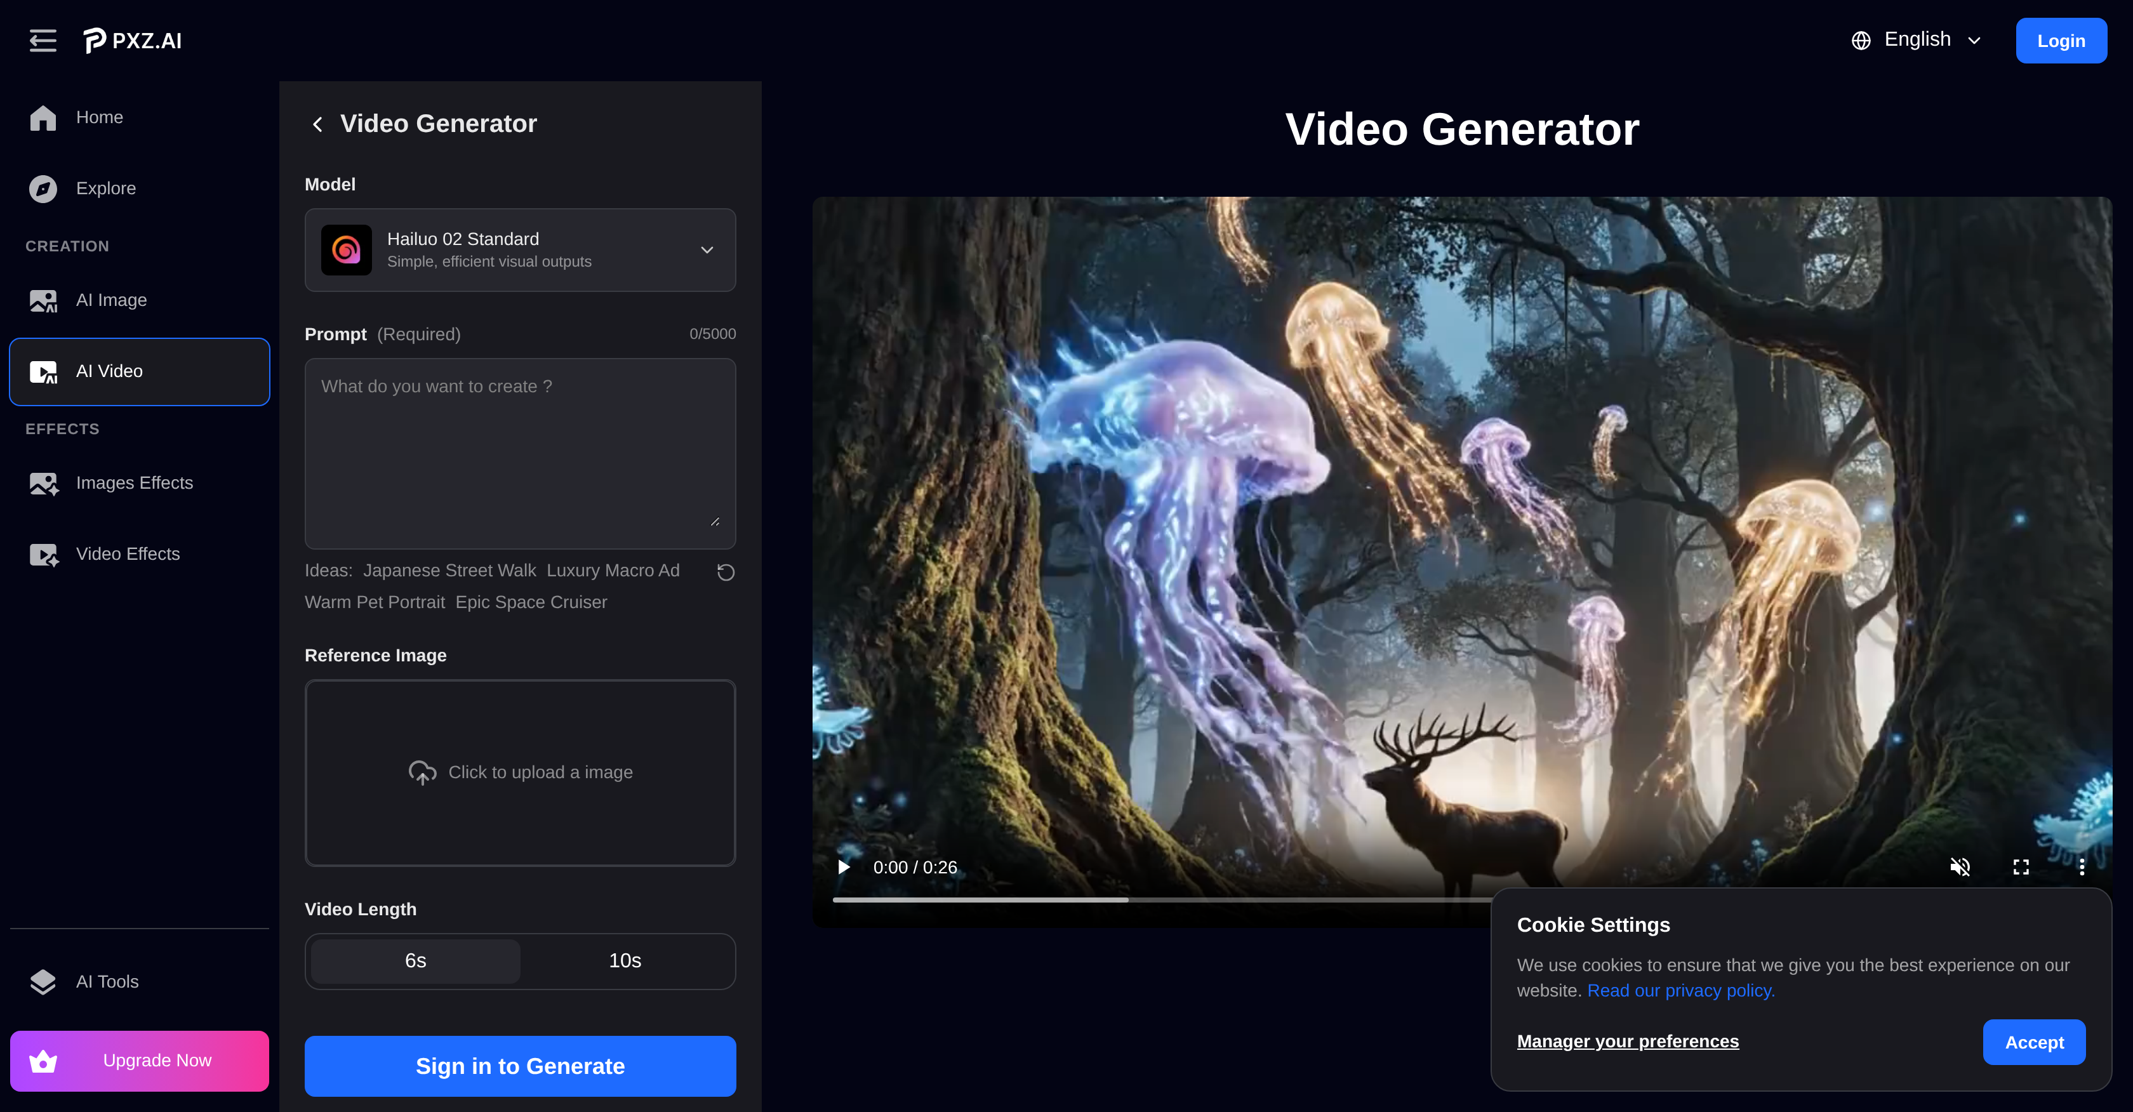Open the English language selector

coord(1916,39)
